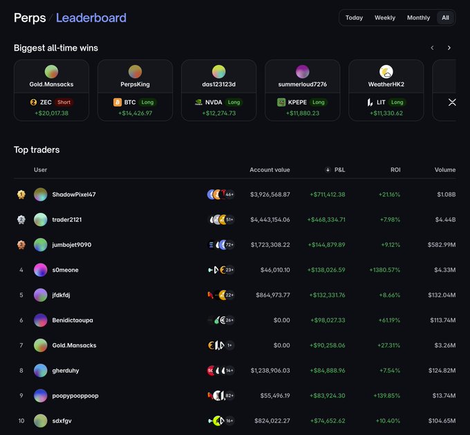
Task: Open gherduhy trader profile name
Action: point(66,371)
